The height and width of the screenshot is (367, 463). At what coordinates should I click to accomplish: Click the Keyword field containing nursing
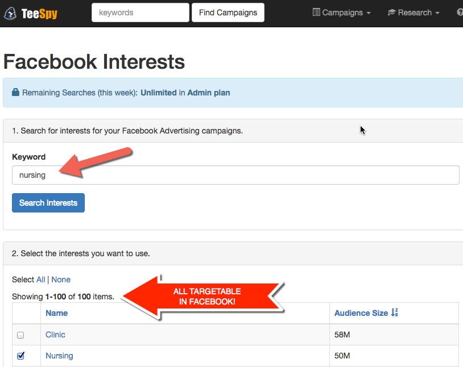235,175
